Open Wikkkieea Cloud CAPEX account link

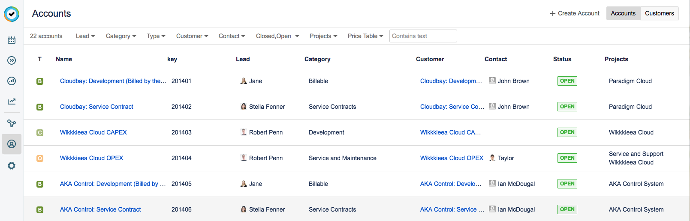point(93,132)
